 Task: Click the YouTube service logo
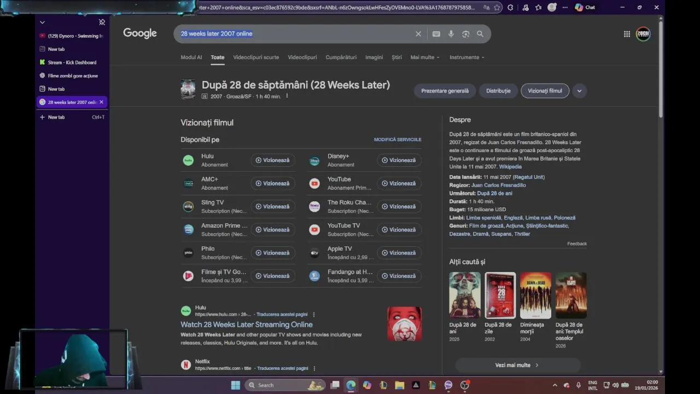[314, 183]
